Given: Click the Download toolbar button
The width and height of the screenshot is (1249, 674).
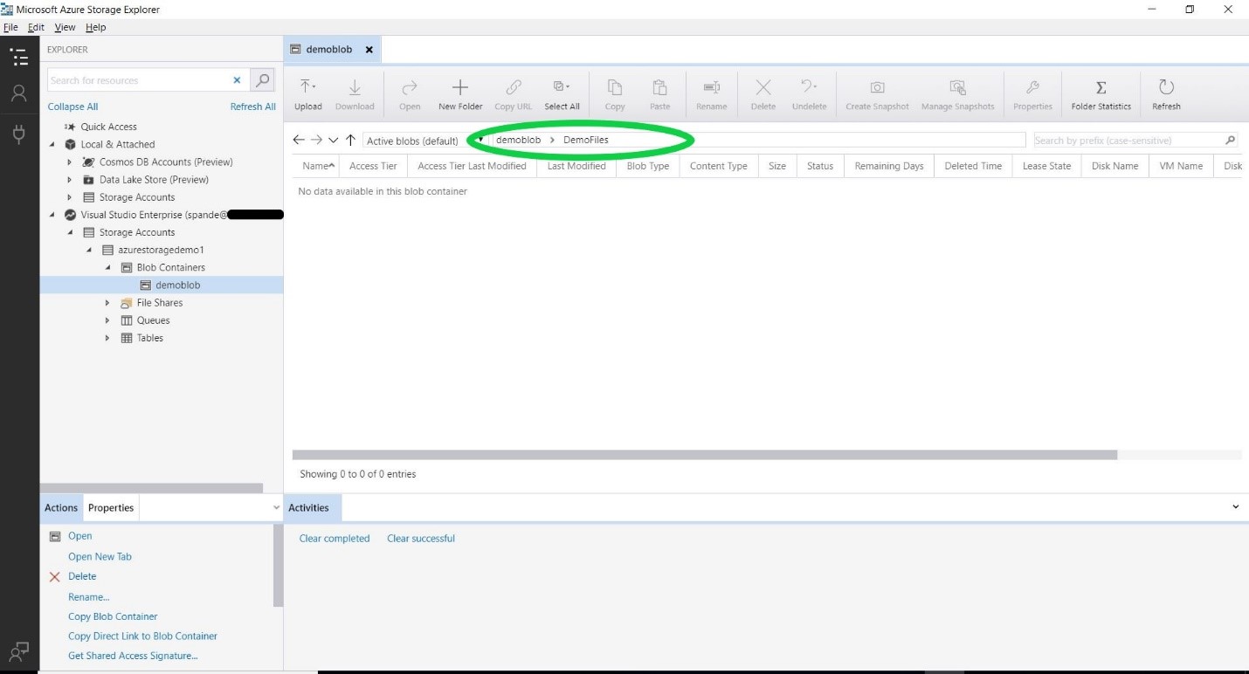Looking at the screenshot, I should 355,94.
